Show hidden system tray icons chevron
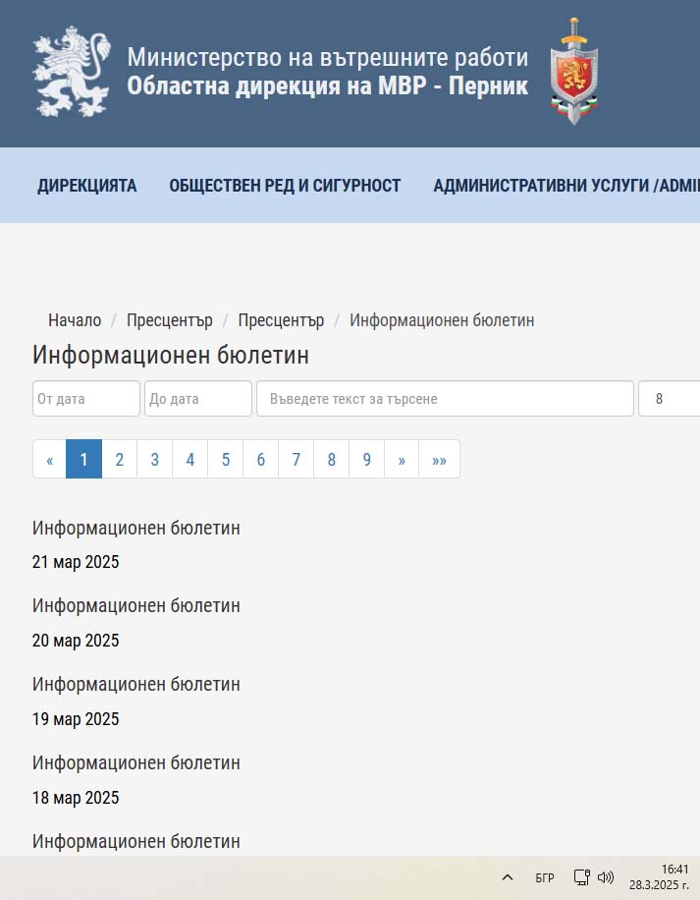The image size is (700, 900). (508, 877)
